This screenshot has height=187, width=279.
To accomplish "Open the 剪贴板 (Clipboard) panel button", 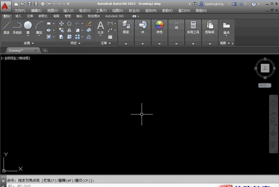I will coord(210,27).
